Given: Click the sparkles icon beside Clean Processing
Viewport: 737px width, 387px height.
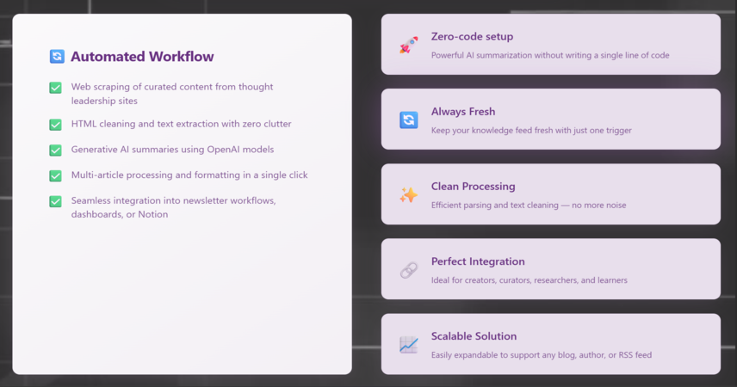Looking at the screenshot, I should click(408, 194).
